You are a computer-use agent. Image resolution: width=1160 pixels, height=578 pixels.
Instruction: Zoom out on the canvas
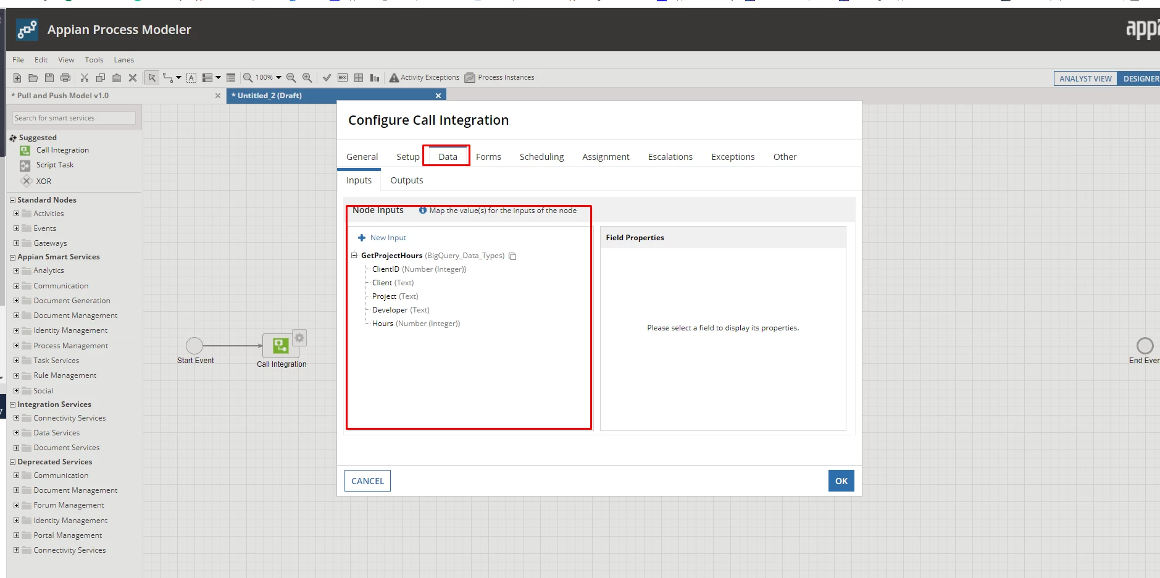pyautogui.click(x=291, y=78)
